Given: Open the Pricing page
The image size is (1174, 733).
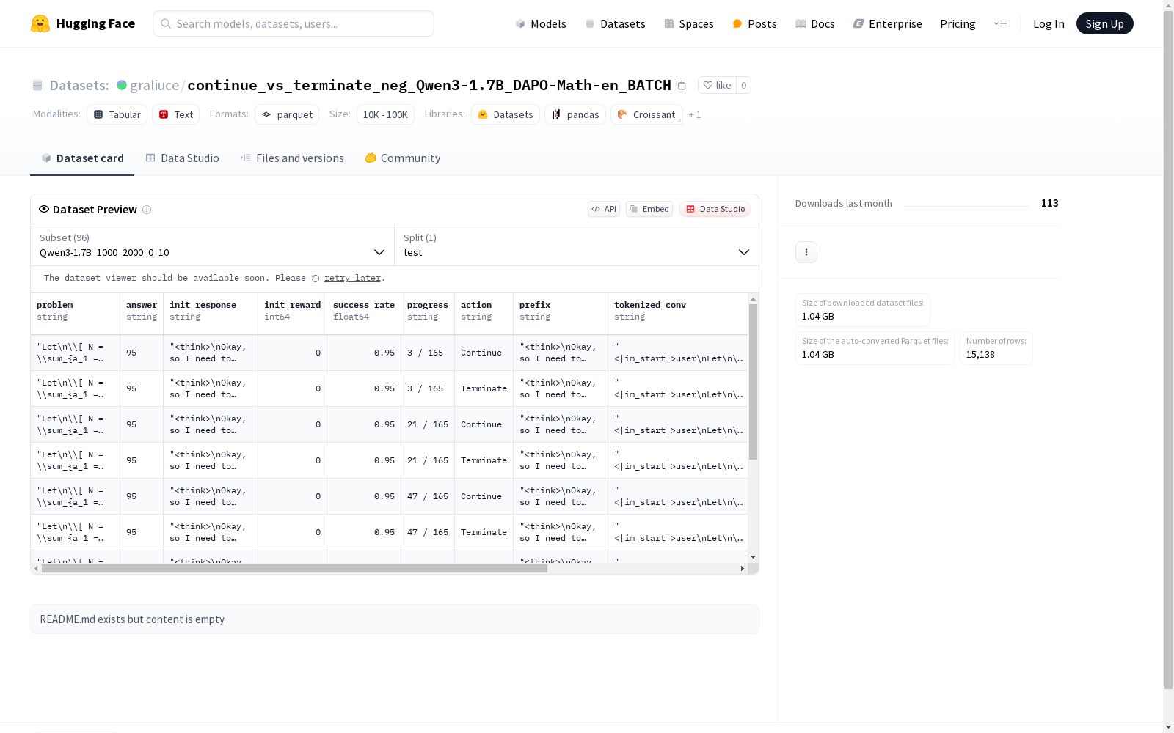Looking at the screenshot, I should [958, 23].
